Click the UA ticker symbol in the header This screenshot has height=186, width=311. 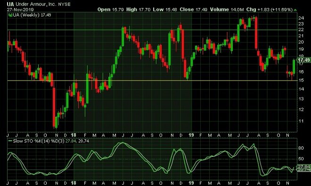10,4
